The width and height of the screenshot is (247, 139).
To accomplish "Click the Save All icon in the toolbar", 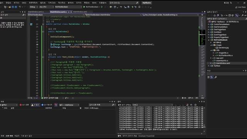I will point(16,7).
